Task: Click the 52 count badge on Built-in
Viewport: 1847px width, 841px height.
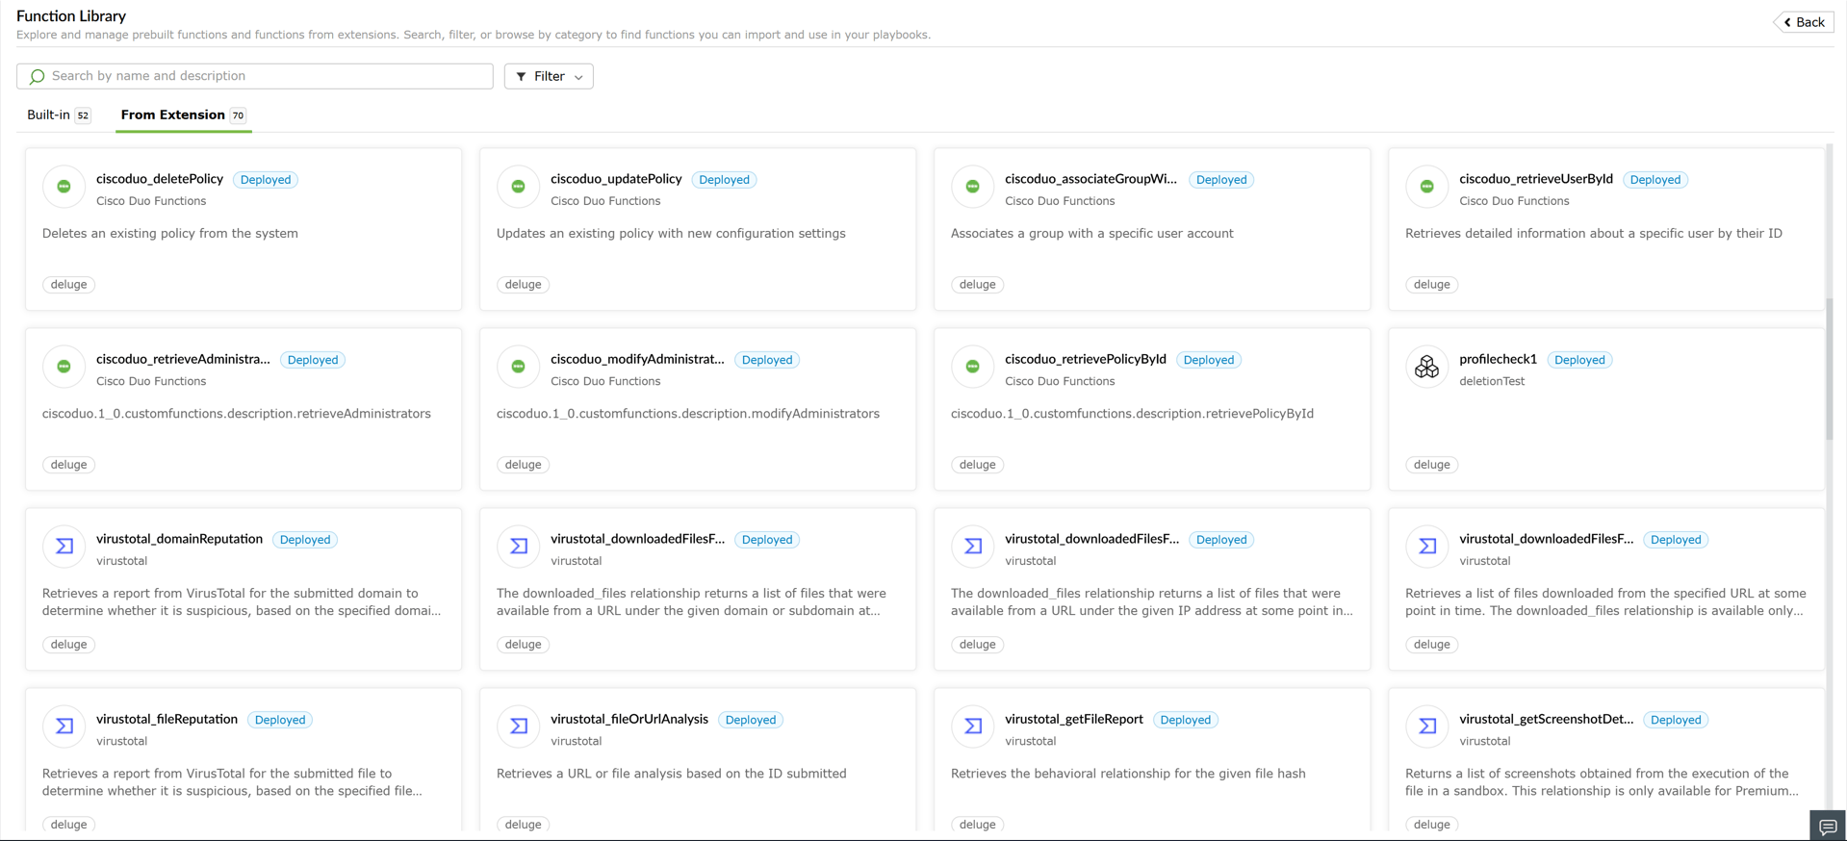Action: (x=83, y=115)
